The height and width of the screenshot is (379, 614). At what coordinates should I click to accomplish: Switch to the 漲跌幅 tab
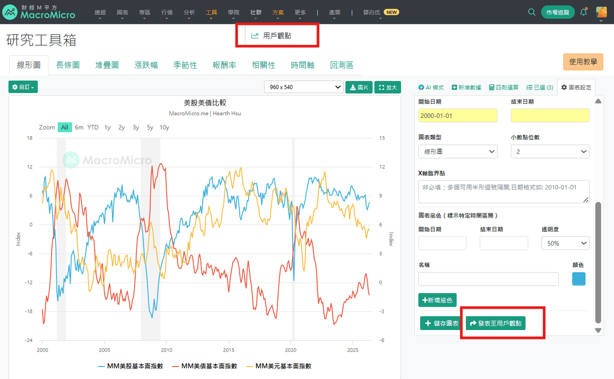[x=146, y=65]
